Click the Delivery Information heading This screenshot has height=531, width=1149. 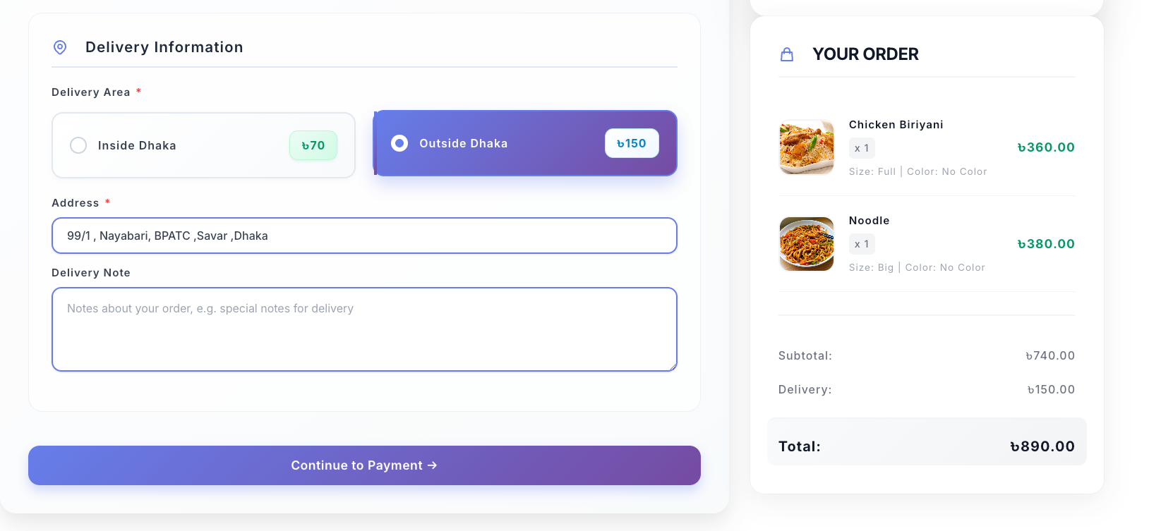coord(164,47)
